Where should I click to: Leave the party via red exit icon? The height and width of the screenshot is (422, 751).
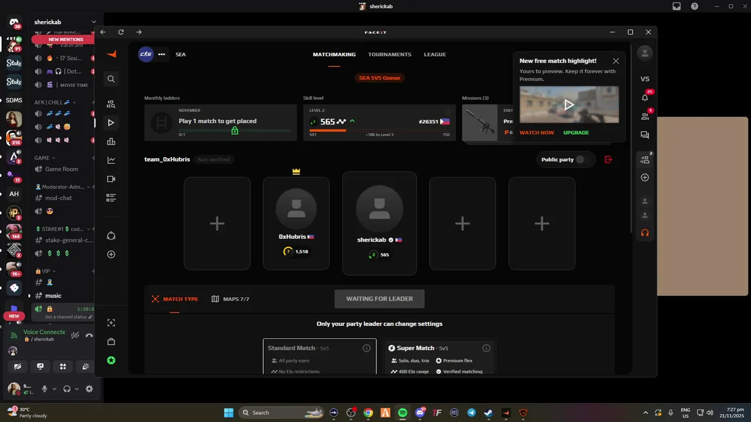click(608, 159)
